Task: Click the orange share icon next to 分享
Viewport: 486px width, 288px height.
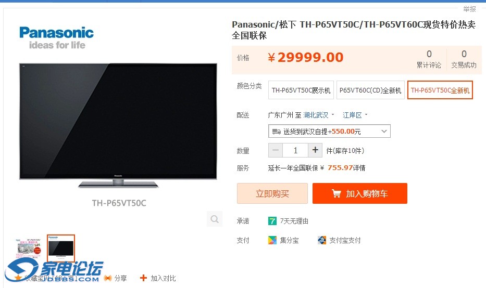Action: [107, 278]
